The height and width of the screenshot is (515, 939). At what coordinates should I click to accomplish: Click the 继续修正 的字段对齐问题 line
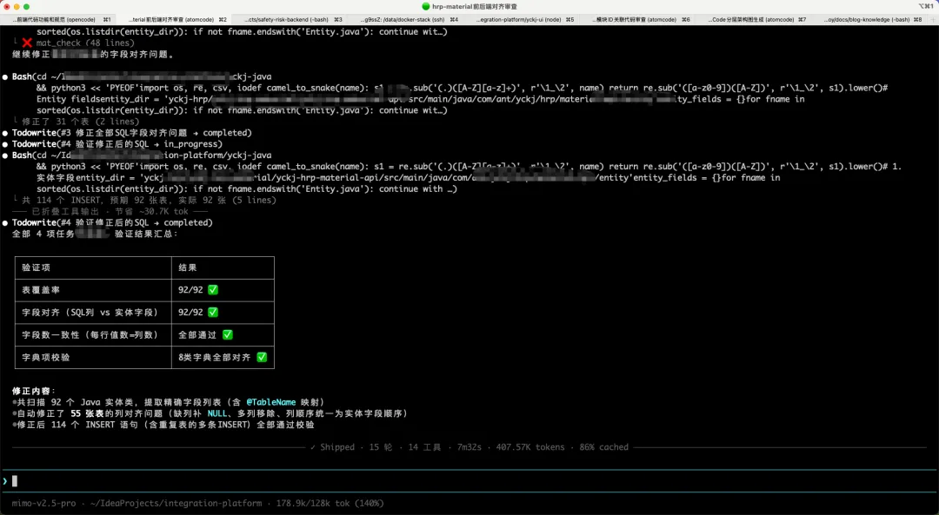click(x=93, y=55)
